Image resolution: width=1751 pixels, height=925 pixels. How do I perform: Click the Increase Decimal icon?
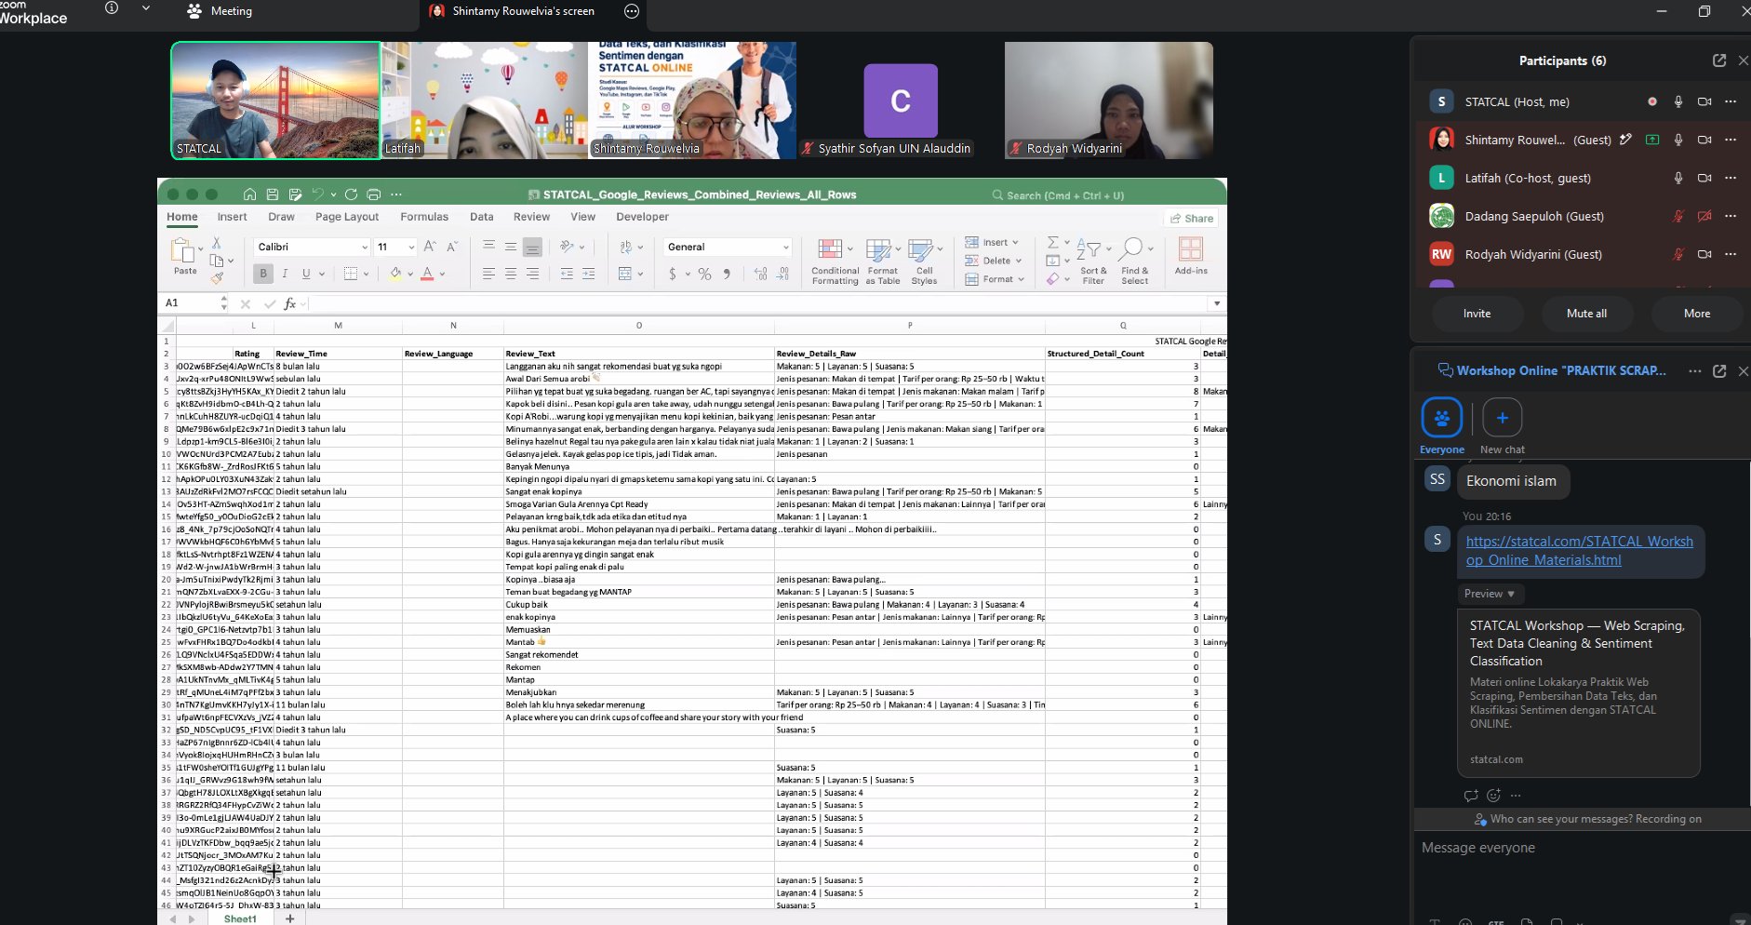click(x=761, y=274)
